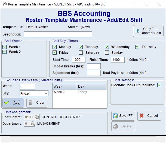
Task: Click the red X Cancel button
Action: pos(149,116)
